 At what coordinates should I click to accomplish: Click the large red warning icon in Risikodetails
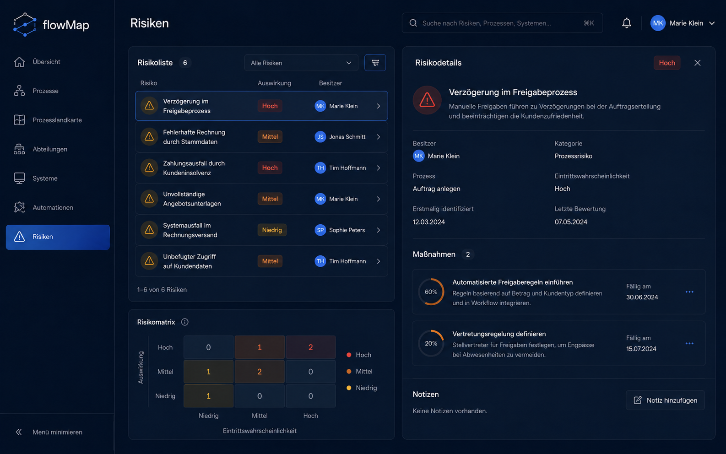[427, 100]
